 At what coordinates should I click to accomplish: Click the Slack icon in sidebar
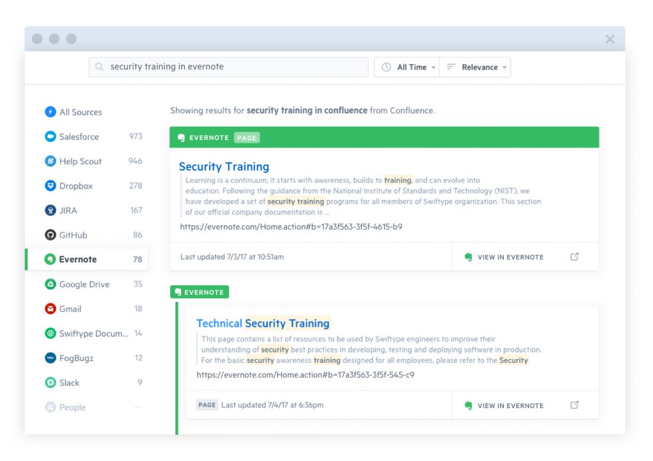50,383
